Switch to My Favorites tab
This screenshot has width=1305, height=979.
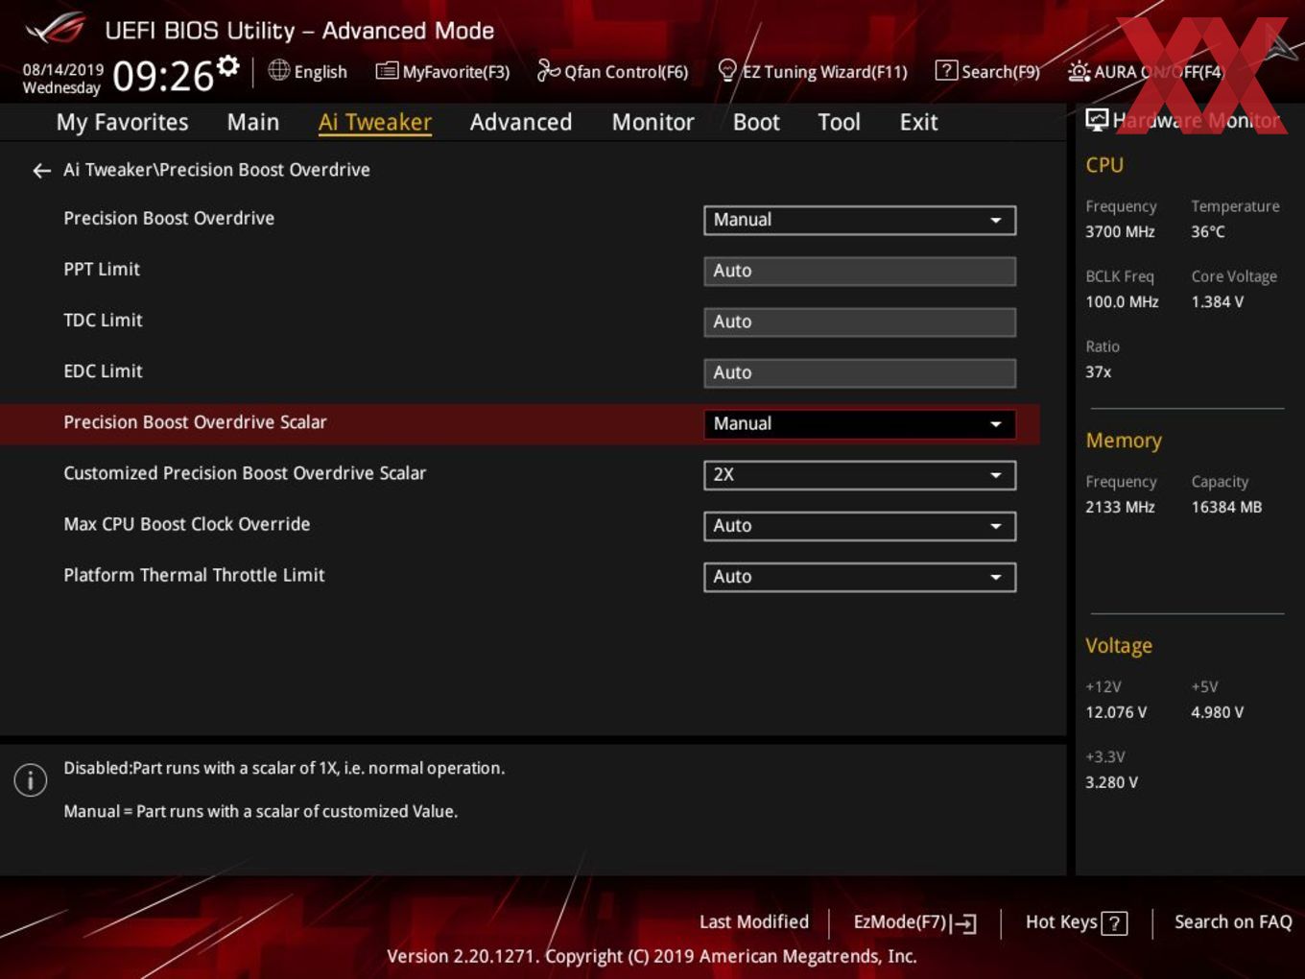[x=122, y=122]
